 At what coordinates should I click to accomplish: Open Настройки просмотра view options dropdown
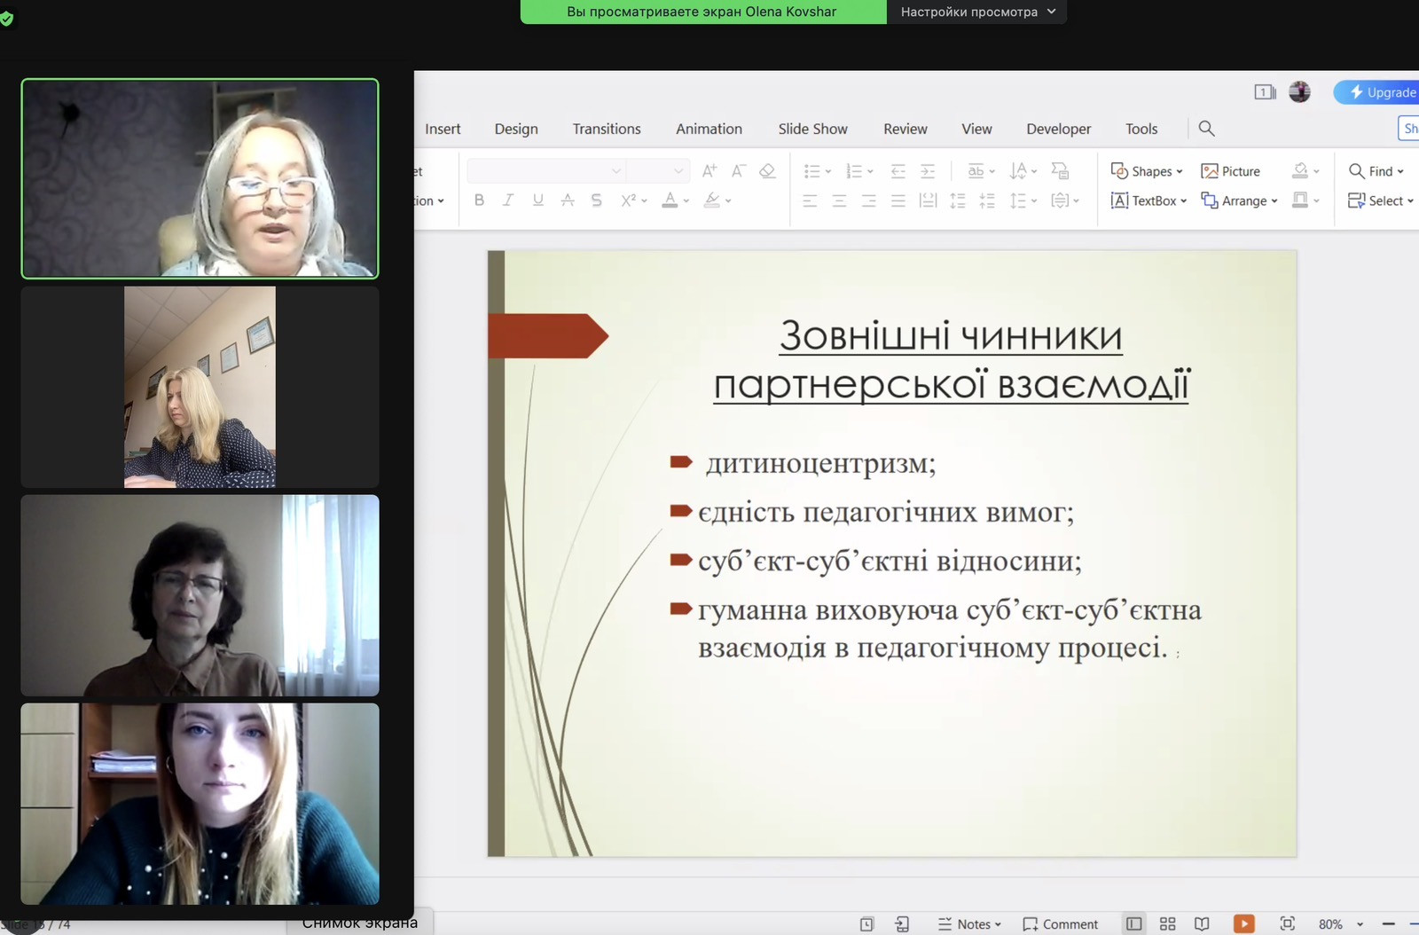point(977,12)
